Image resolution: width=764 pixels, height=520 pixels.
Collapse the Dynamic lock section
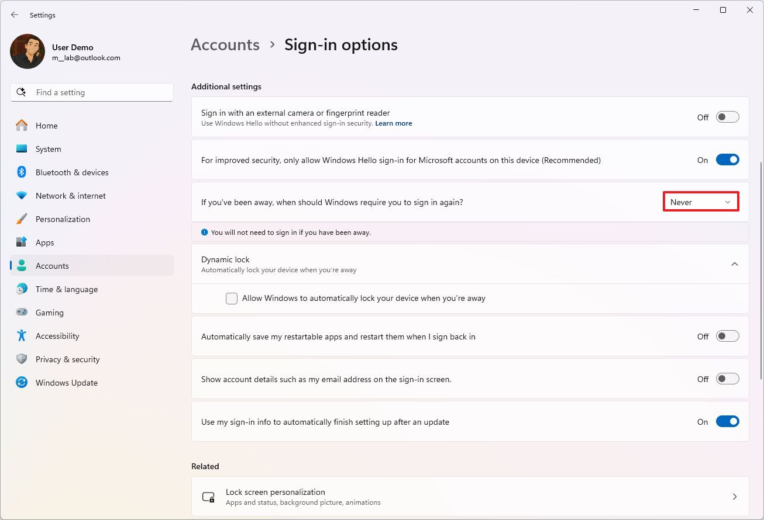pyautogui.click(x=735, y=264)
